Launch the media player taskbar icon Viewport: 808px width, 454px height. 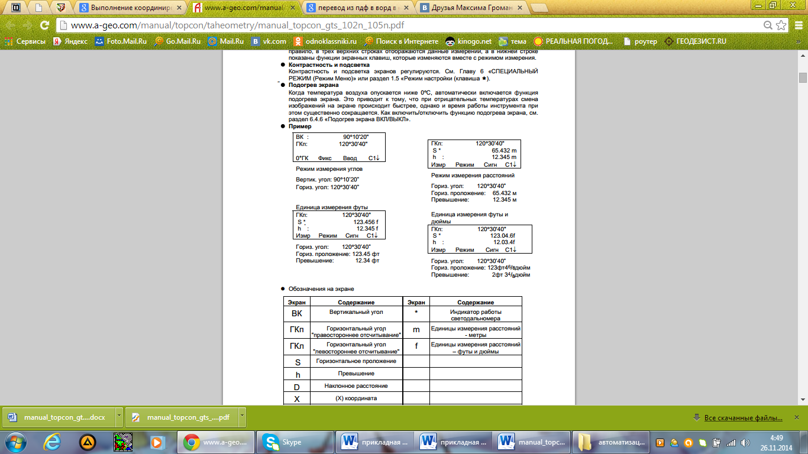point(157,442)
